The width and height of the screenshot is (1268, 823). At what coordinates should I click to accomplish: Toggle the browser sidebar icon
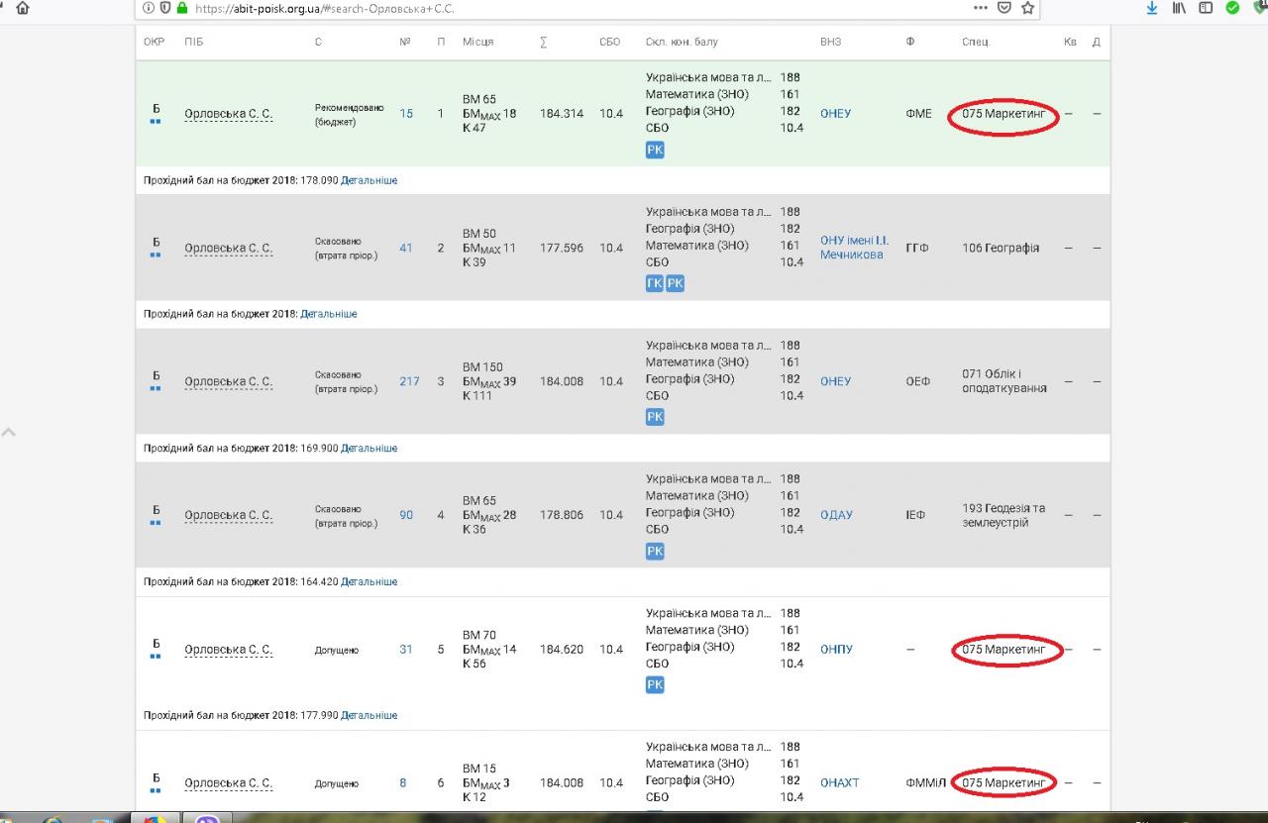tap(1206, 8)
